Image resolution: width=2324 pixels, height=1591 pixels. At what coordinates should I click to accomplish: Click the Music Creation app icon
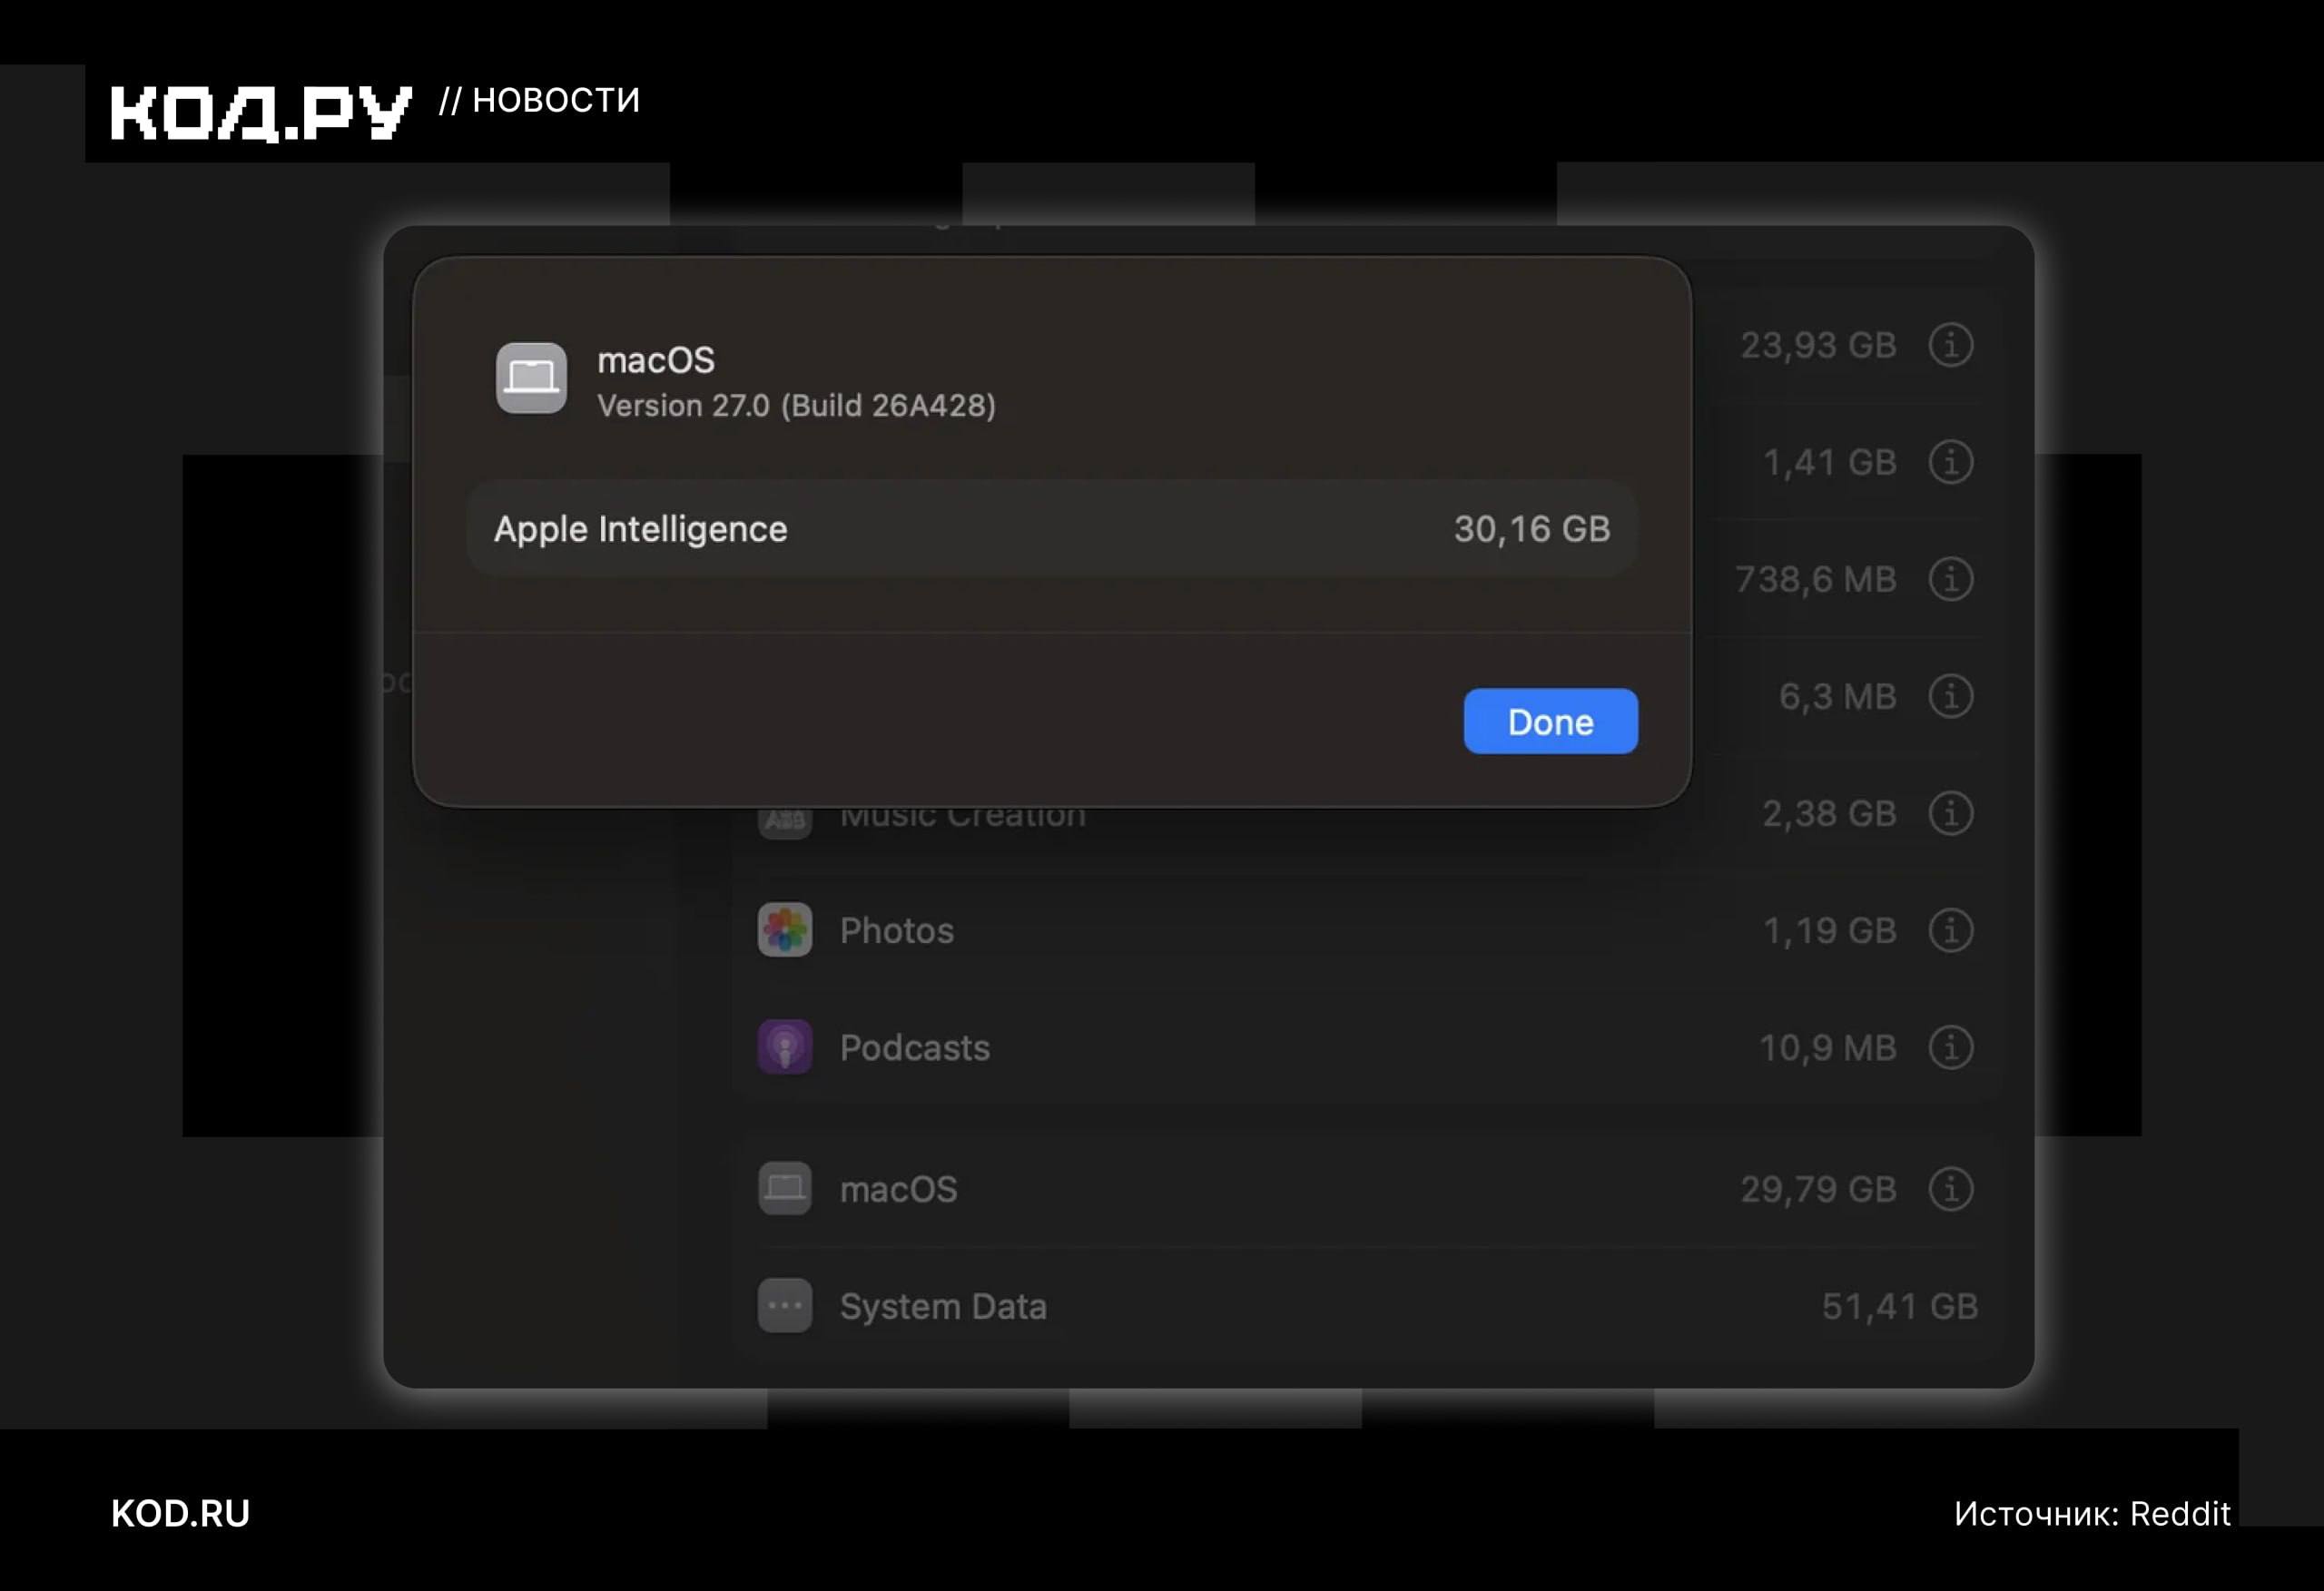click(785, 822)
